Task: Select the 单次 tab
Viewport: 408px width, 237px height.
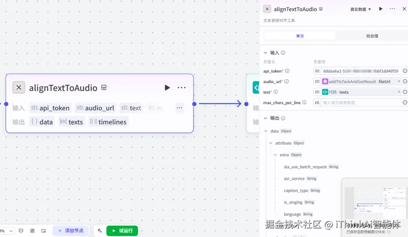Action: (299, 35)
